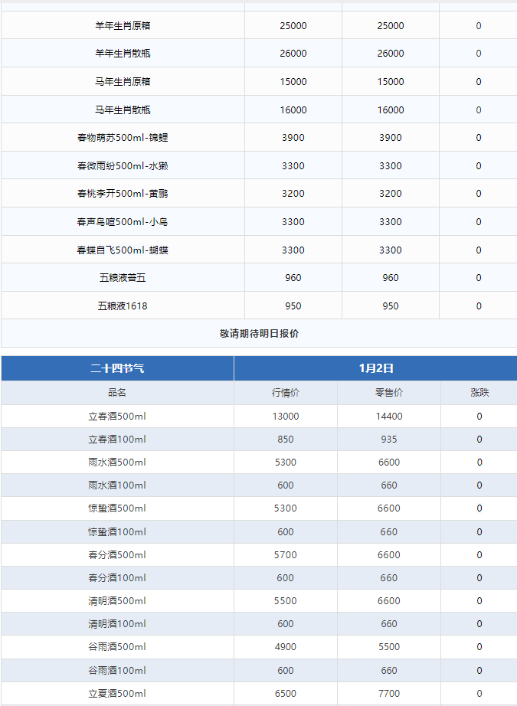
Task: Click the first 26000 price in 羊年生肖散瓶 row
Action: pyautogui.click(x=293, y=53)
